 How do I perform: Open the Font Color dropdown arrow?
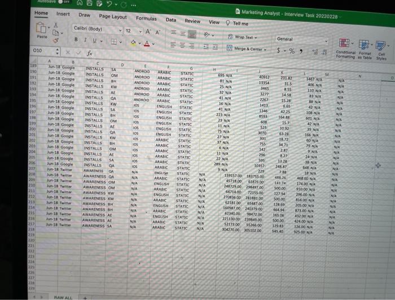(x=153, y=44)
